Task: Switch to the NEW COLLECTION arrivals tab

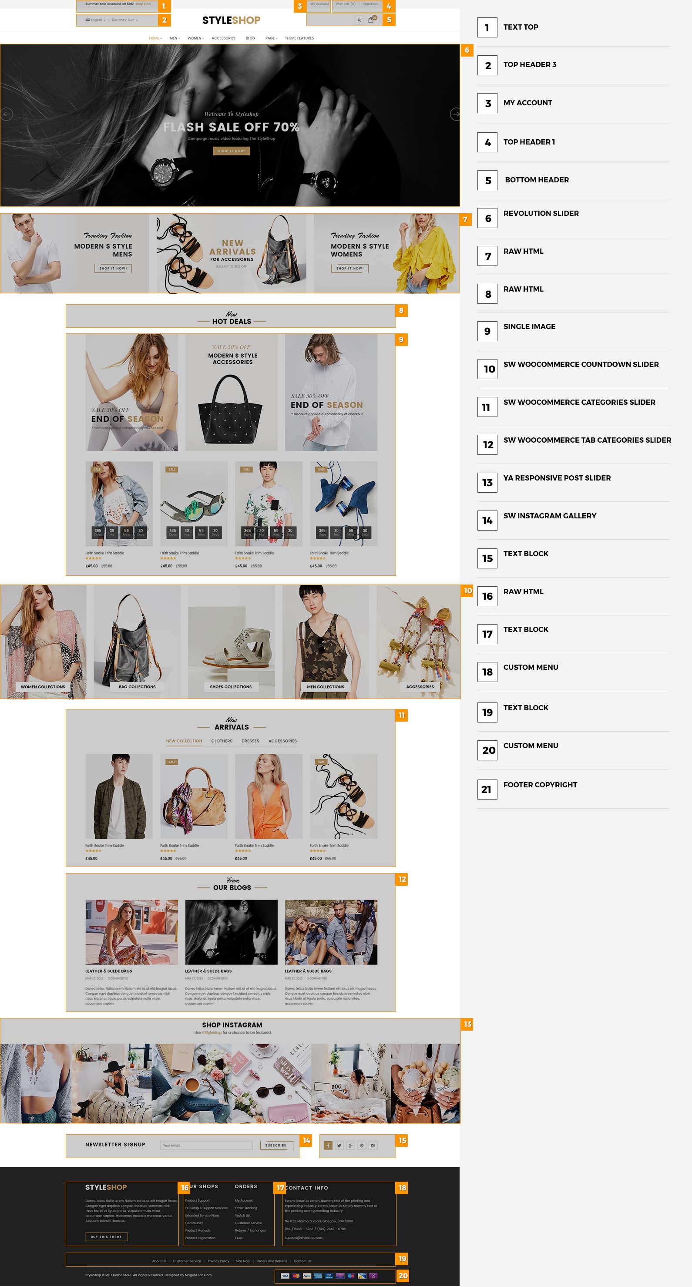Action: coord(184,741)
